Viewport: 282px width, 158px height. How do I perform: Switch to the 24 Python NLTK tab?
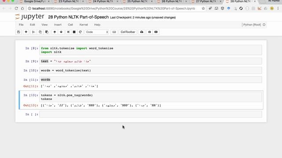pyautogui.click(x=103, y=1)
